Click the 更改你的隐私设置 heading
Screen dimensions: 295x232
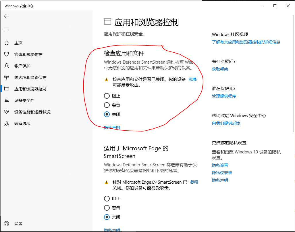coord(229,143)
